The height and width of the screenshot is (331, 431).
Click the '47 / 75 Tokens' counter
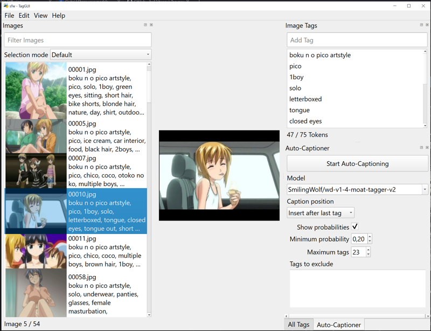(x=307, y=135)
